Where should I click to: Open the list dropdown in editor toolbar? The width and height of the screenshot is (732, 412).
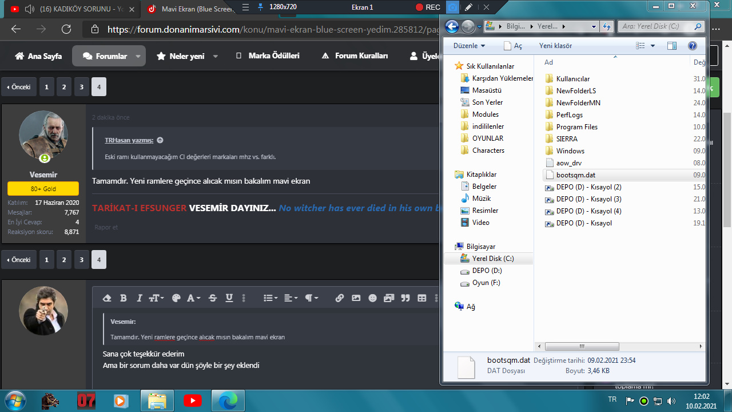(270, 298)
